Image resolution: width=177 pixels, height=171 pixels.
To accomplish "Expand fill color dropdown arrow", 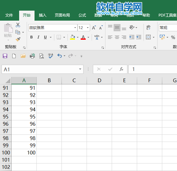I will 78,37.
